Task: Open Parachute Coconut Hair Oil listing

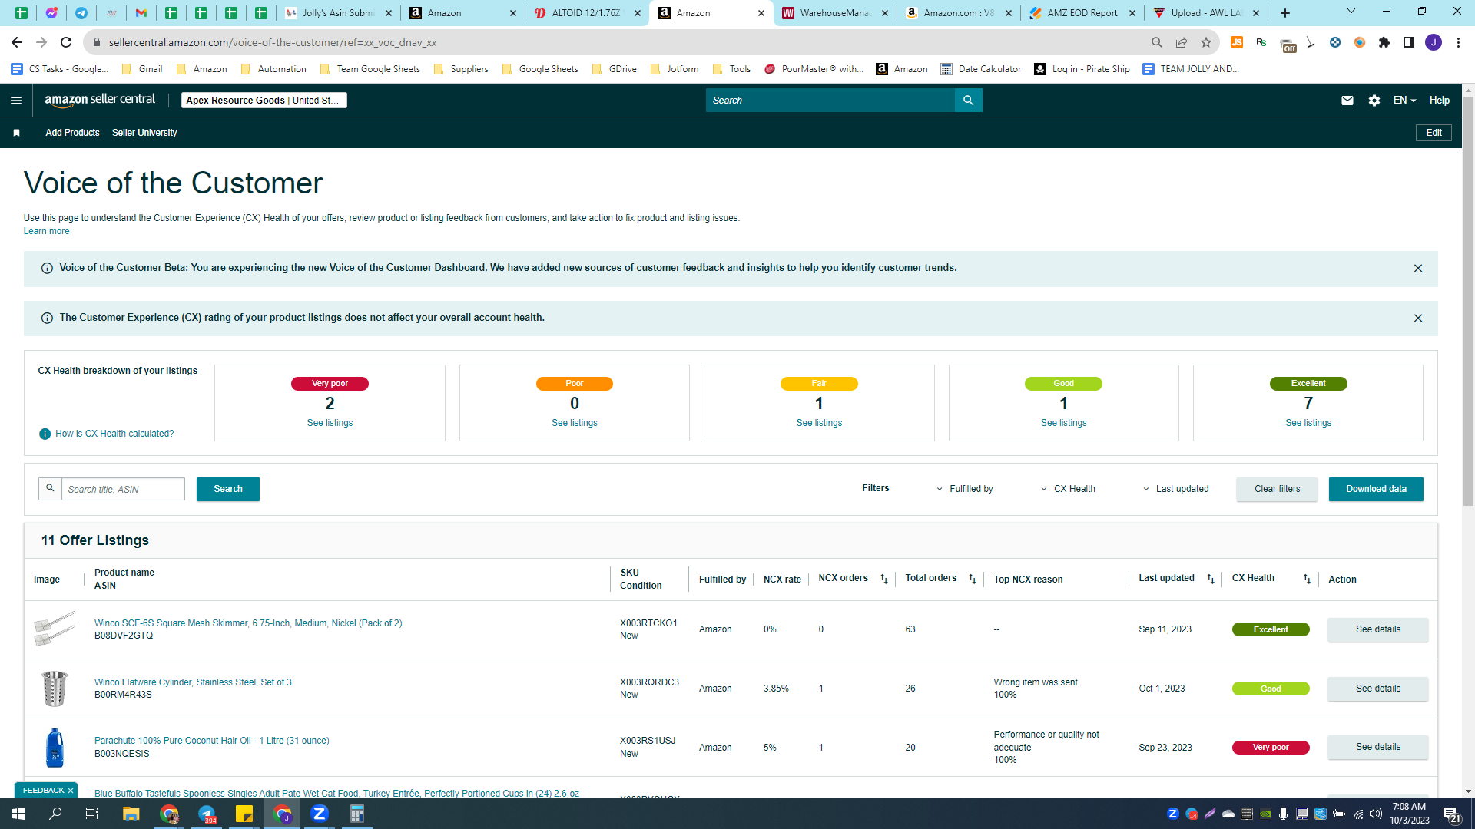Action: [211, 741]
